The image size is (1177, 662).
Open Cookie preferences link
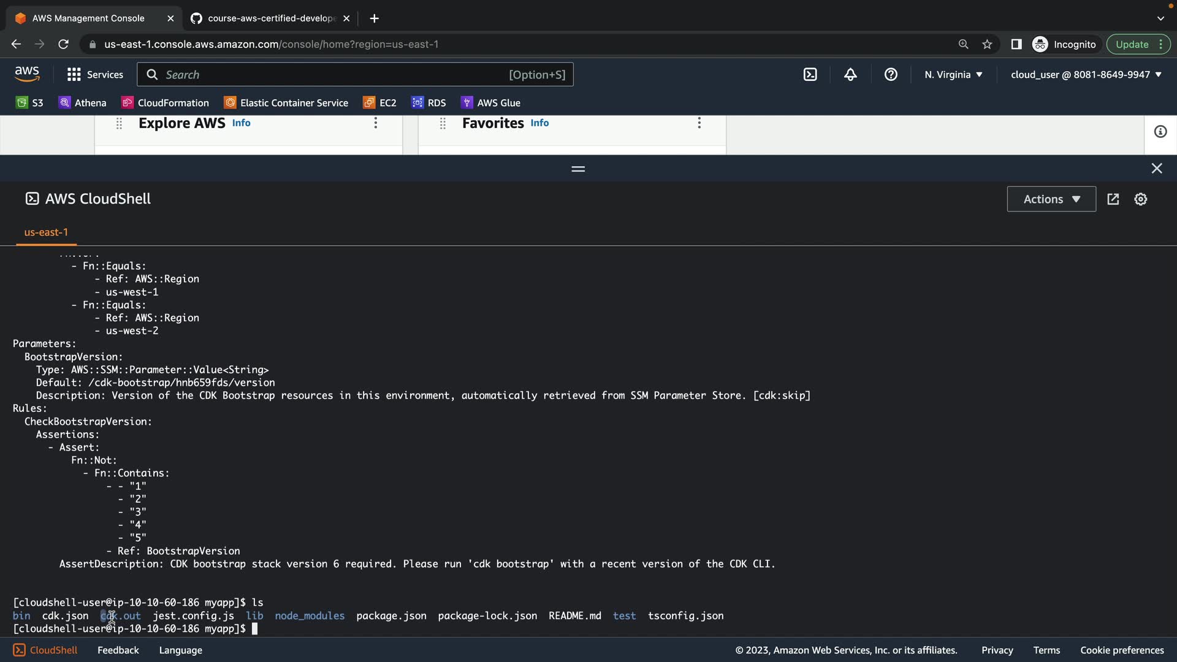click(x=1121, y=650)
